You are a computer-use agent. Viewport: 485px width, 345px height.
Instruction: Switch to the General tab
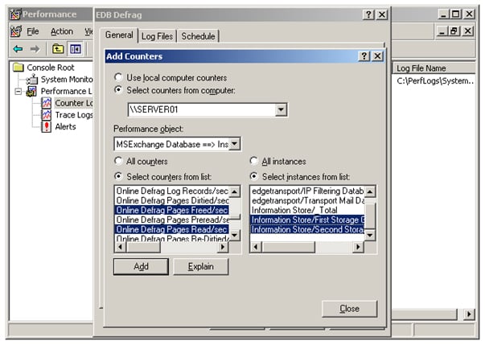(119, 35)
